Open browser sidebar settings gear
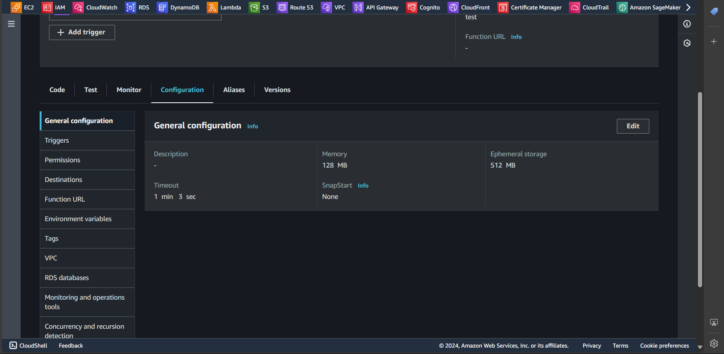Screen dimensions: 724x354 click(x=714, y=343)
